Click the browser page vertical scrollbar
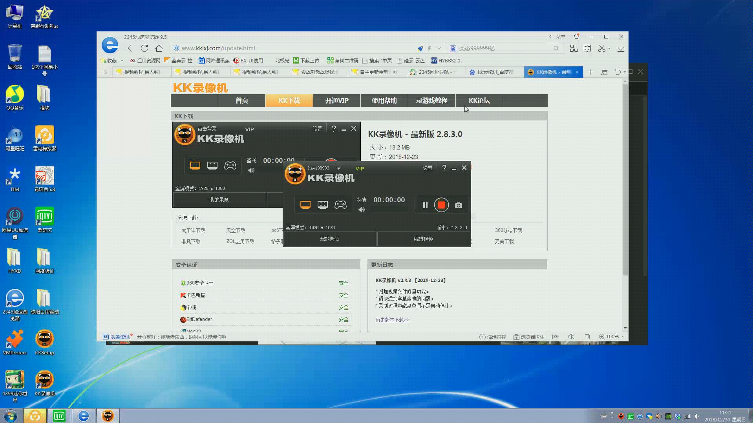The image size is (753, 423). 625,181
